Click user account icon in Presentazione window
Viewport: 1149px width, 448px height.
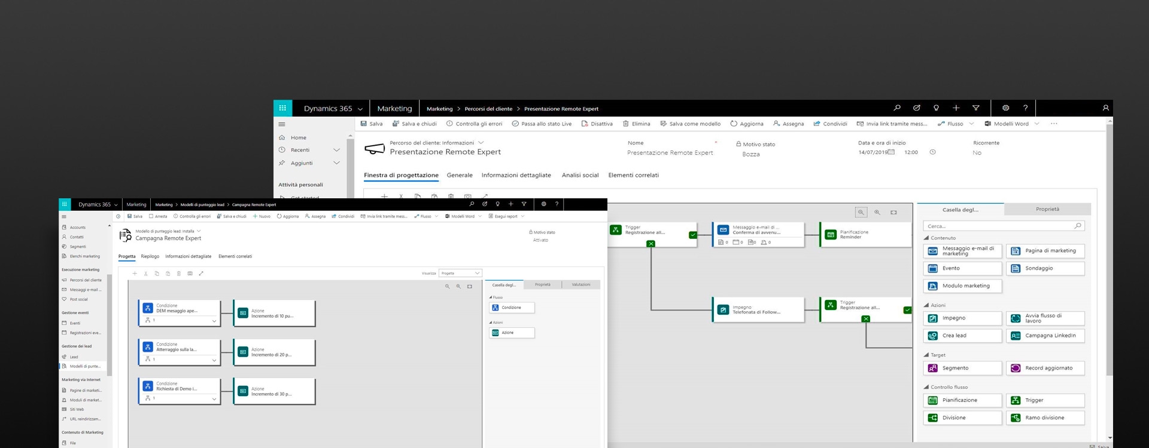point(1105,108)
